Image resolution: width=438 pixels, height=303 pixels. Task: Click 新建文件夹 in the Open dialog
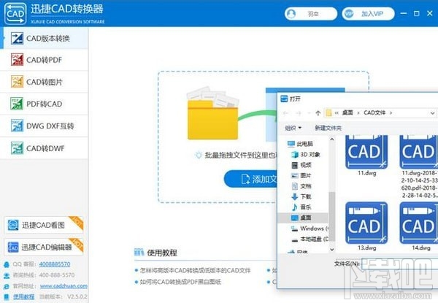328,128
